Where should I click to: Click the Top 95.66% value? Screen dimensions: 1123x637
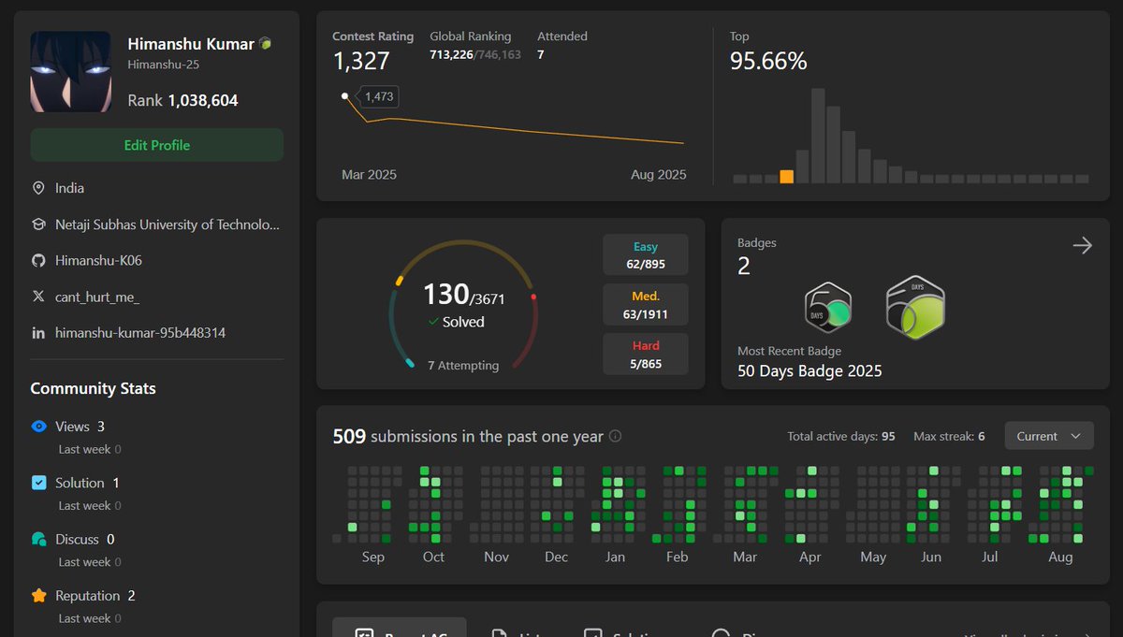(x=768, y=62)
